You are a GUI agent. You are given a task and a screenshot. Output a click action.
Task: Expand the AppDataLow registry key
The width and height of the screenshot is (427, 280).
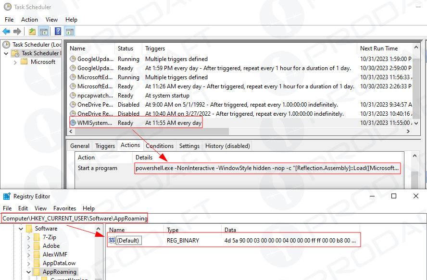point(28,264)
